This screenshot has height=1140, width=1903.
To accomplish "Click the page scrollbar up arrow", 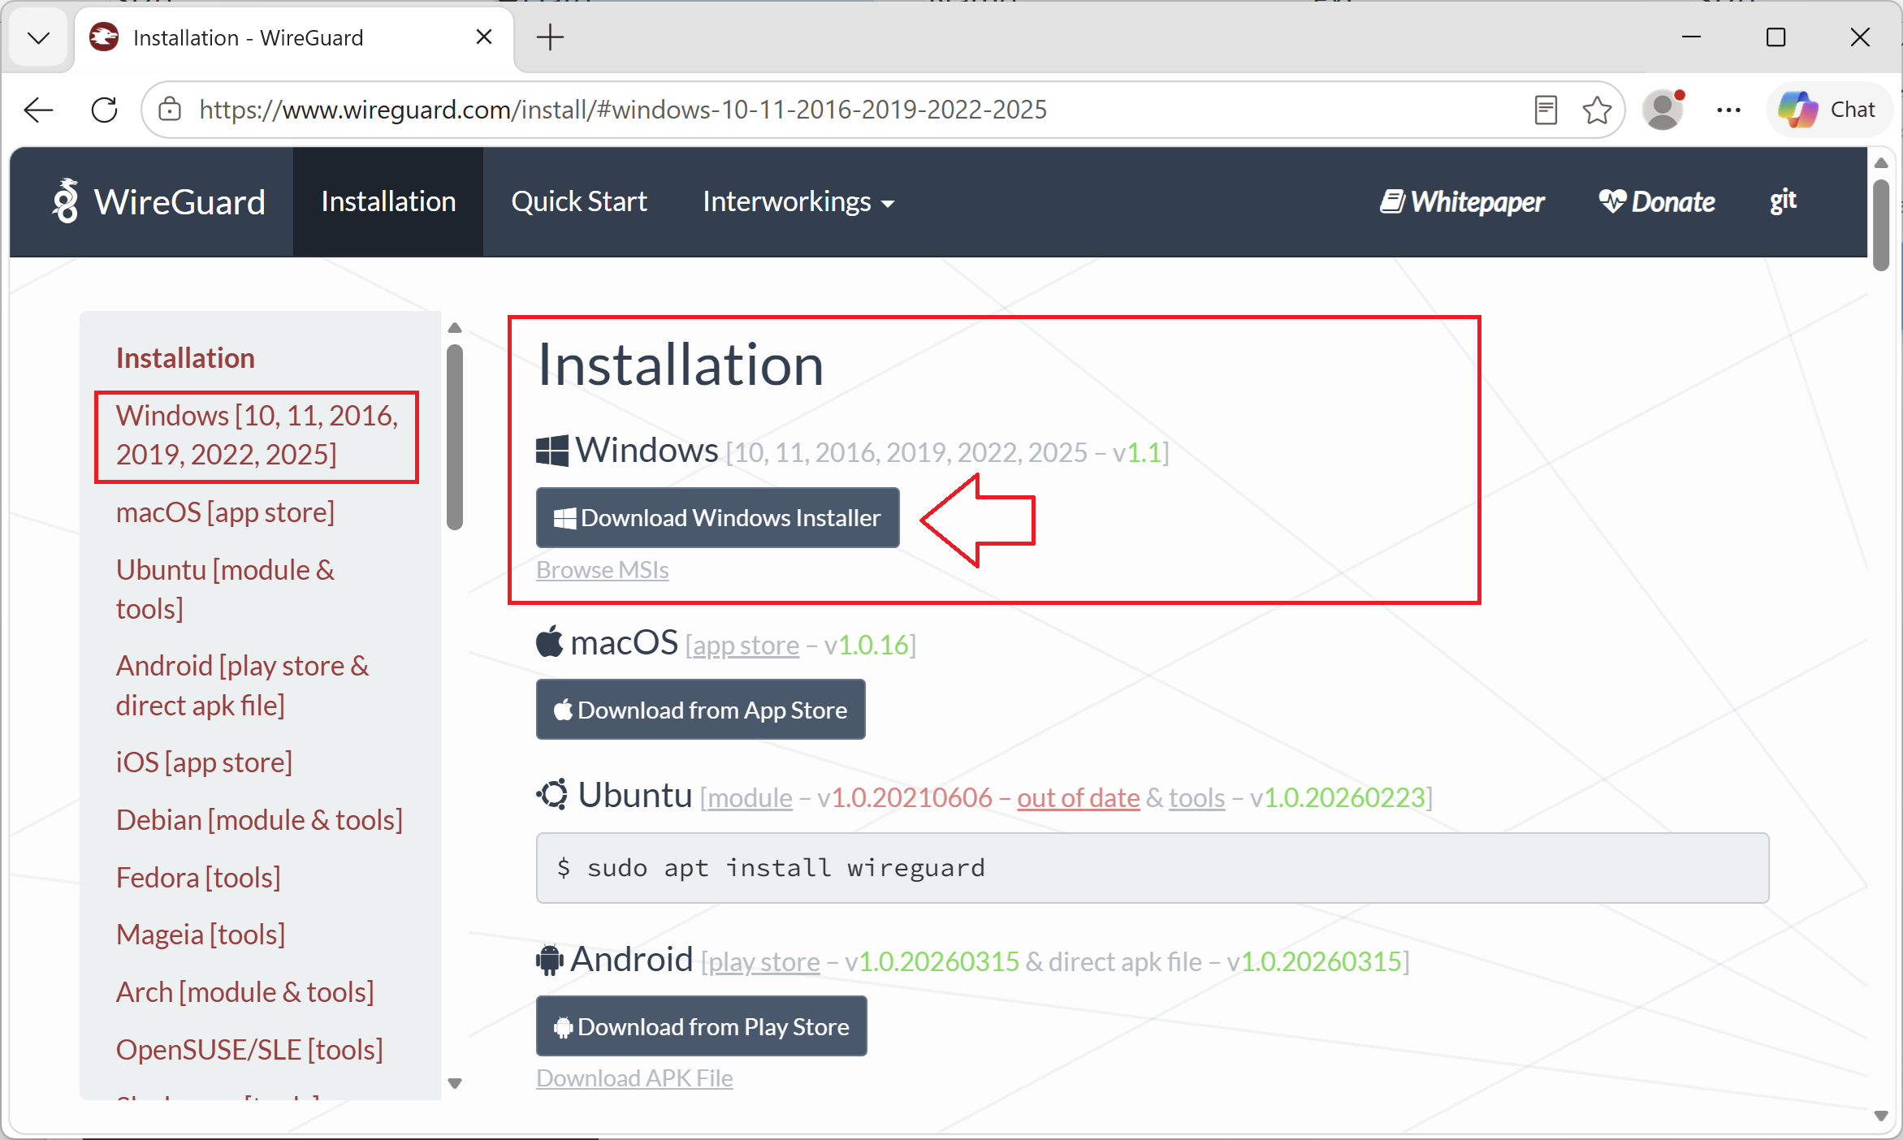I will [x=1881, y=162].
